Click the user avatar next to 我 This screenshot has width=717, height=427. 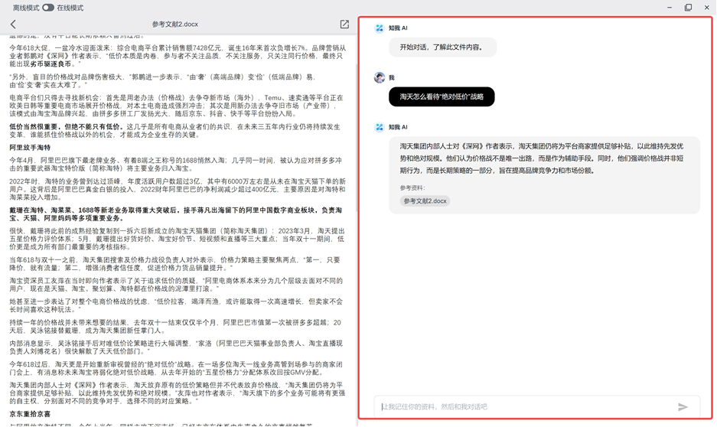(380, 77)
